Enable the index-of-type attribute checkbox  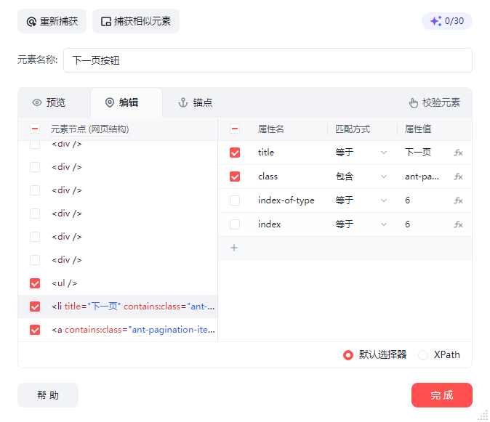pyautogui.click(x=235, y=200)
